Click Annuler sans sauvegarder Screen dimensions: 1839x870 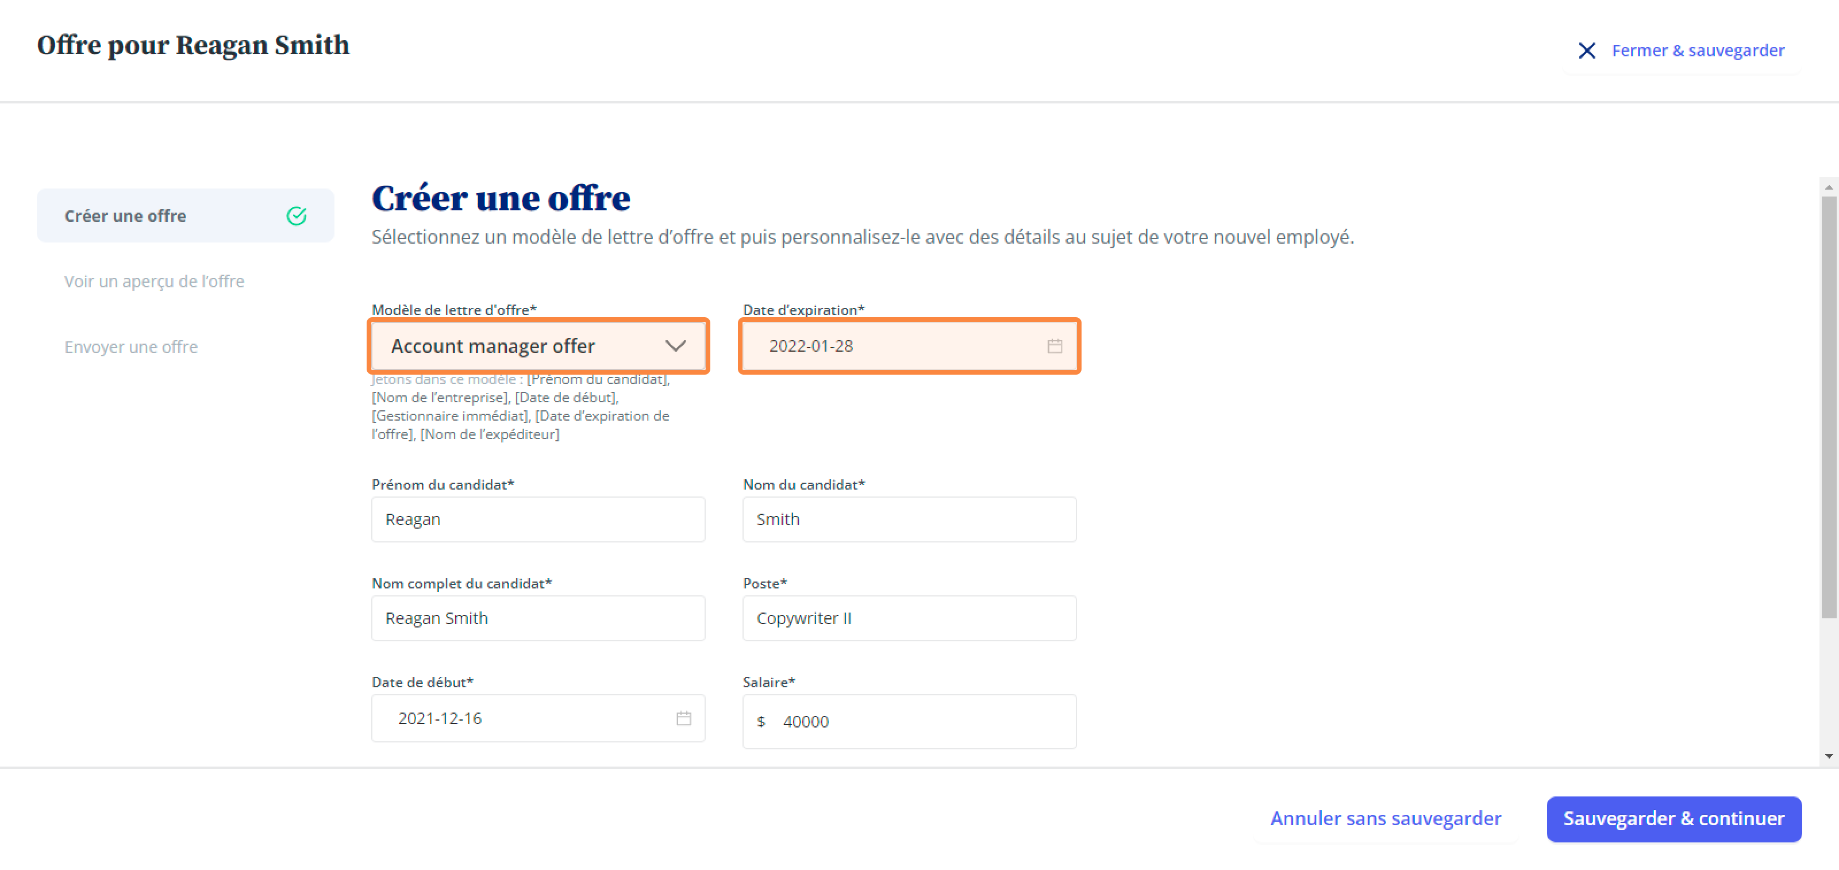click(x=1386, y=818)
